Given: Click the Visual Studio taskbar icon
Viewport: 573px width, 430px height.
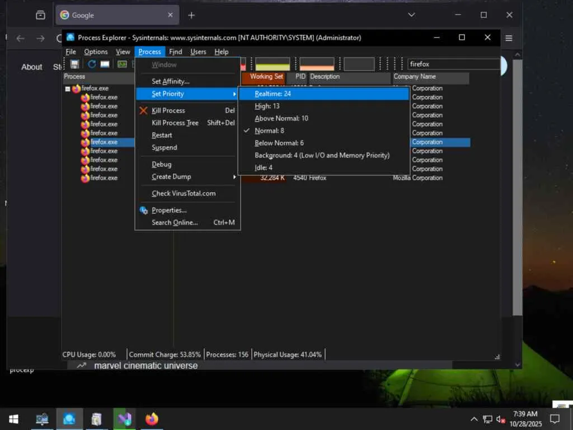Looking at the screenshot, I should click(124, 419).
